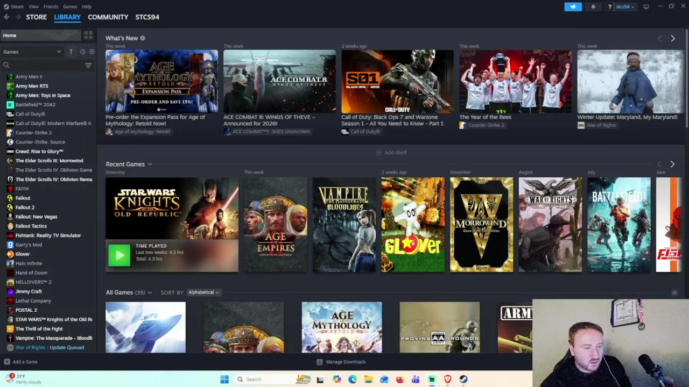The width and height of the screenshot is (689, 387).
Task: Click Add a Game plus icon
Action: (7, 362)
